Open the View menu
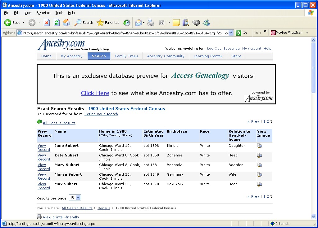 (x=28, y=13)
